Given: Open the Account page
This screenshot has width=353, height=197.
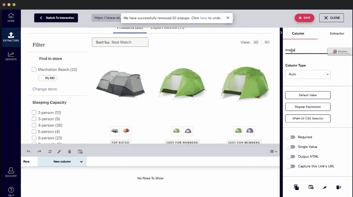Looking at the screenshot, I should coord(11,172).
